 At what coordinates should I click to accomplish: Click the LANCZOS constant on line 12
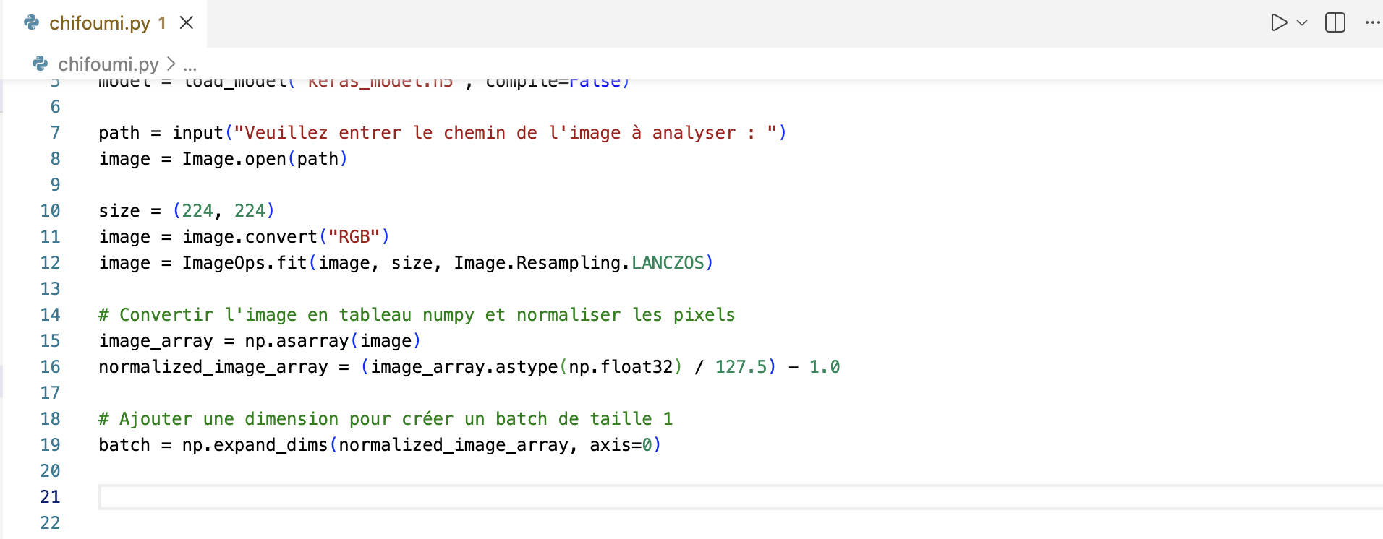click(668, 263)
